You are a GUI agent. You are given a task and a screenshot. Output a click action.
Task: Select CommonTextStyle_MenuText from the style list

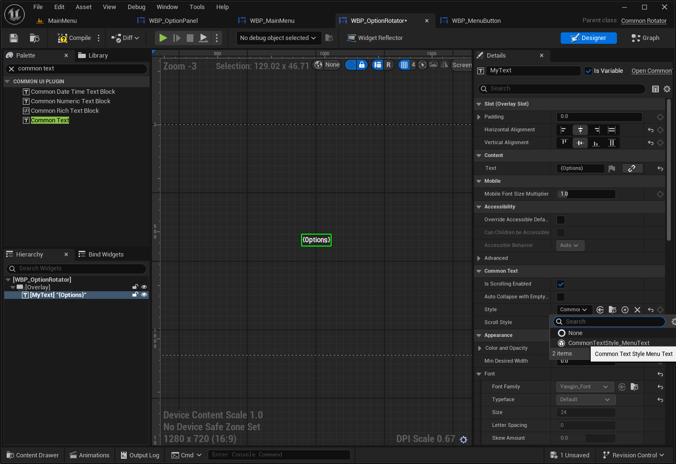608,343
